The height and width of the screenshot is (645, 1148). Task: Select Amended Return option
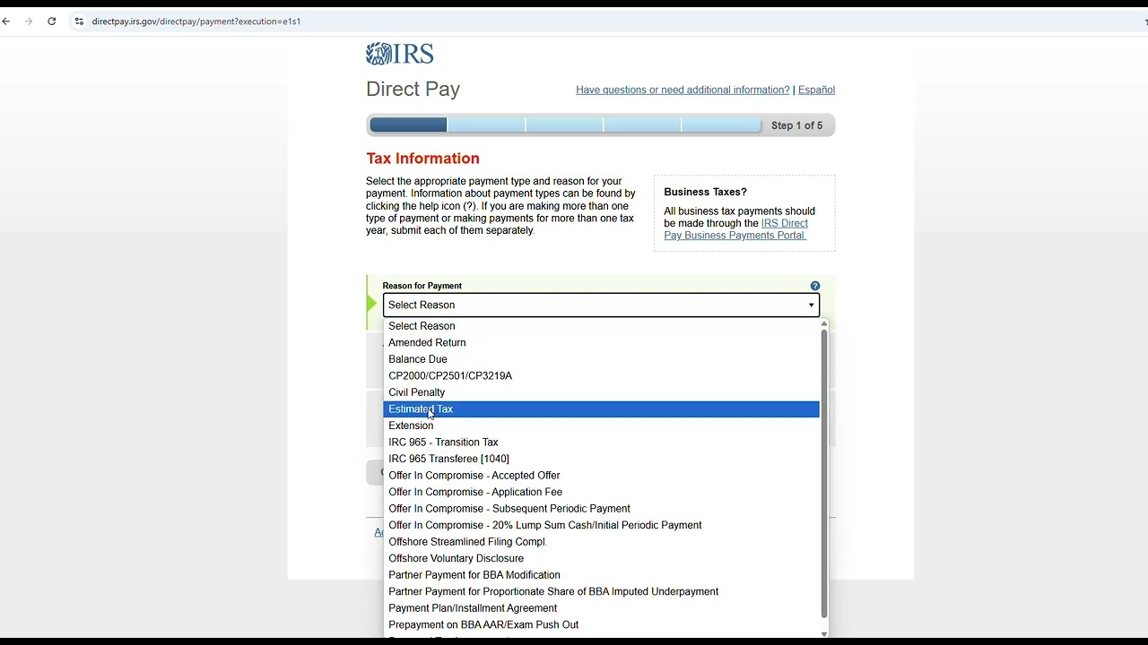pyautogui.click(x=601, y=343)
